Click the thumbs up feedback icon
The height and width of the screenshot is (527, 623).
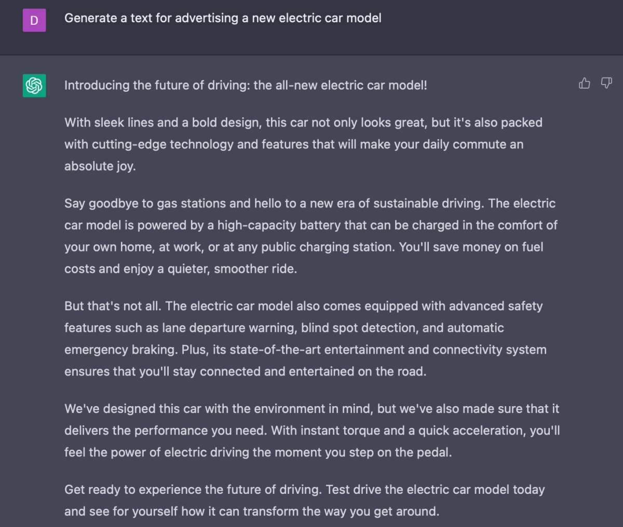pyautogui.click(x=585, y=83)
